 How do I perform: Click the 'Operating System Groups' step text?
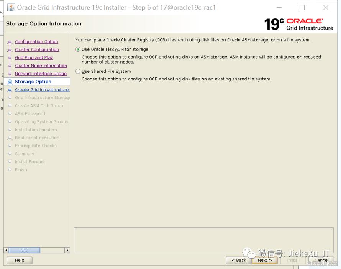pos(41,122)
